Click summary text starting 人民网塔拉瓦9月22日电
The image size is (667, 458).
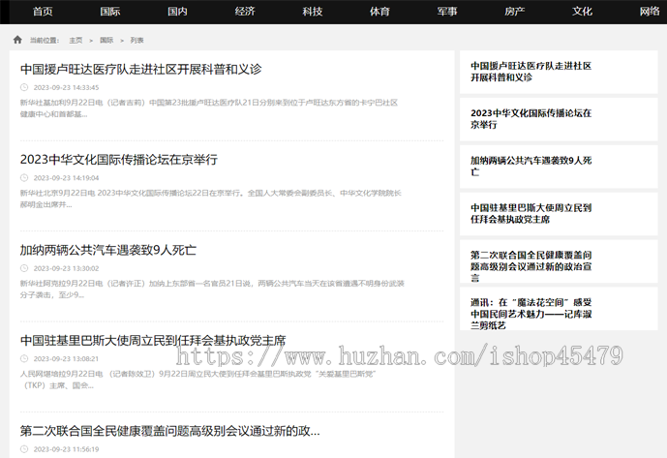[198, 380]
